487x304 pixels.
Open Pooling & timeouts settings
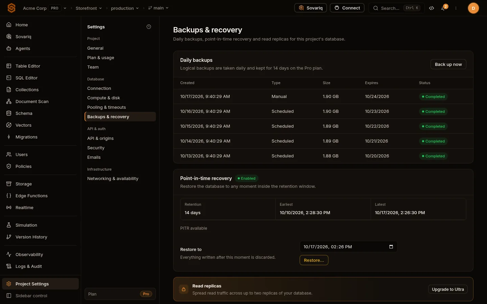point(120,107)
